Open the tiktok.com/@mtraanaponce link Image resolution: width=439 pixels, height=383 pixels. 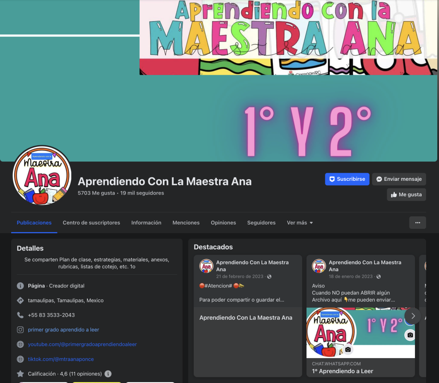[x=61, y=359]
